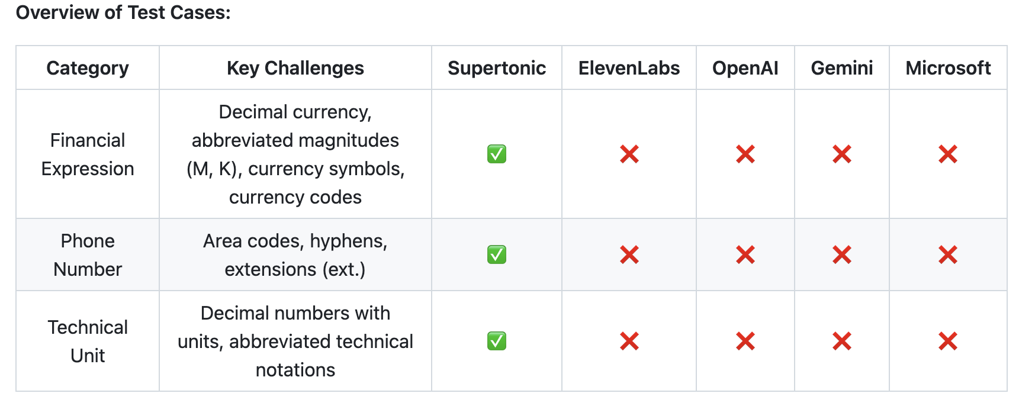Select the Microsoft column header

948,68
